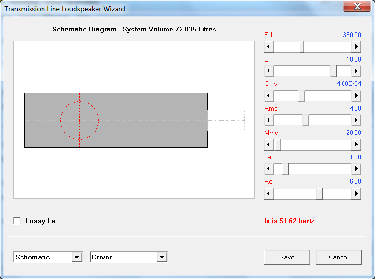Reduce Le using the left arrow

coord(269,169)
